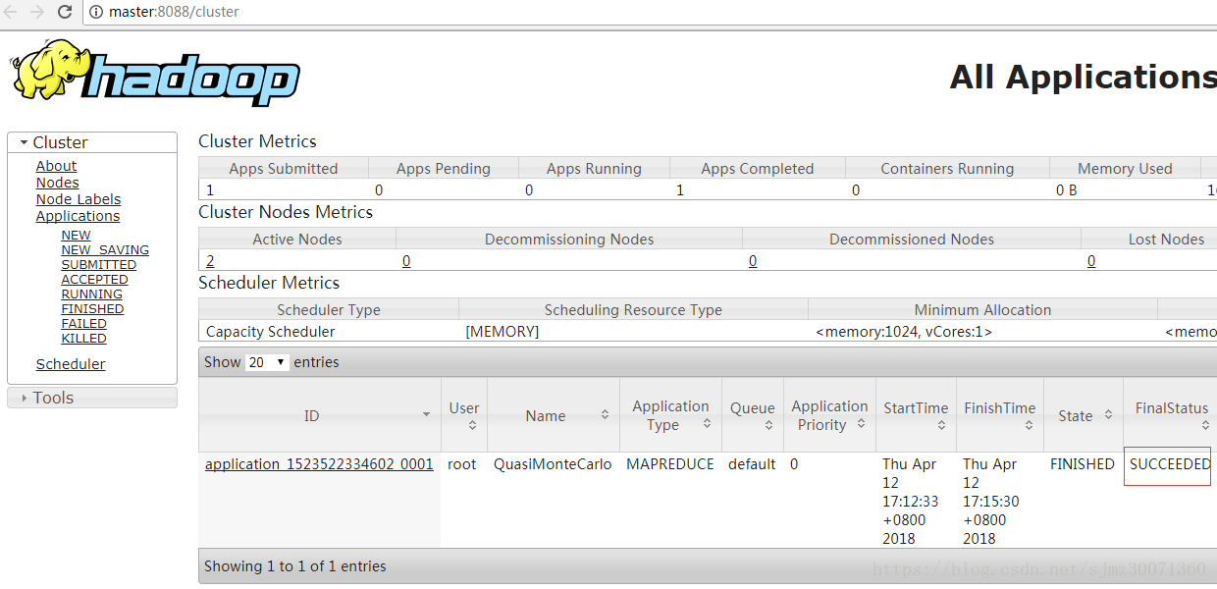Click the Cluster Nodes Metrics heading

[x=286, y=212]
